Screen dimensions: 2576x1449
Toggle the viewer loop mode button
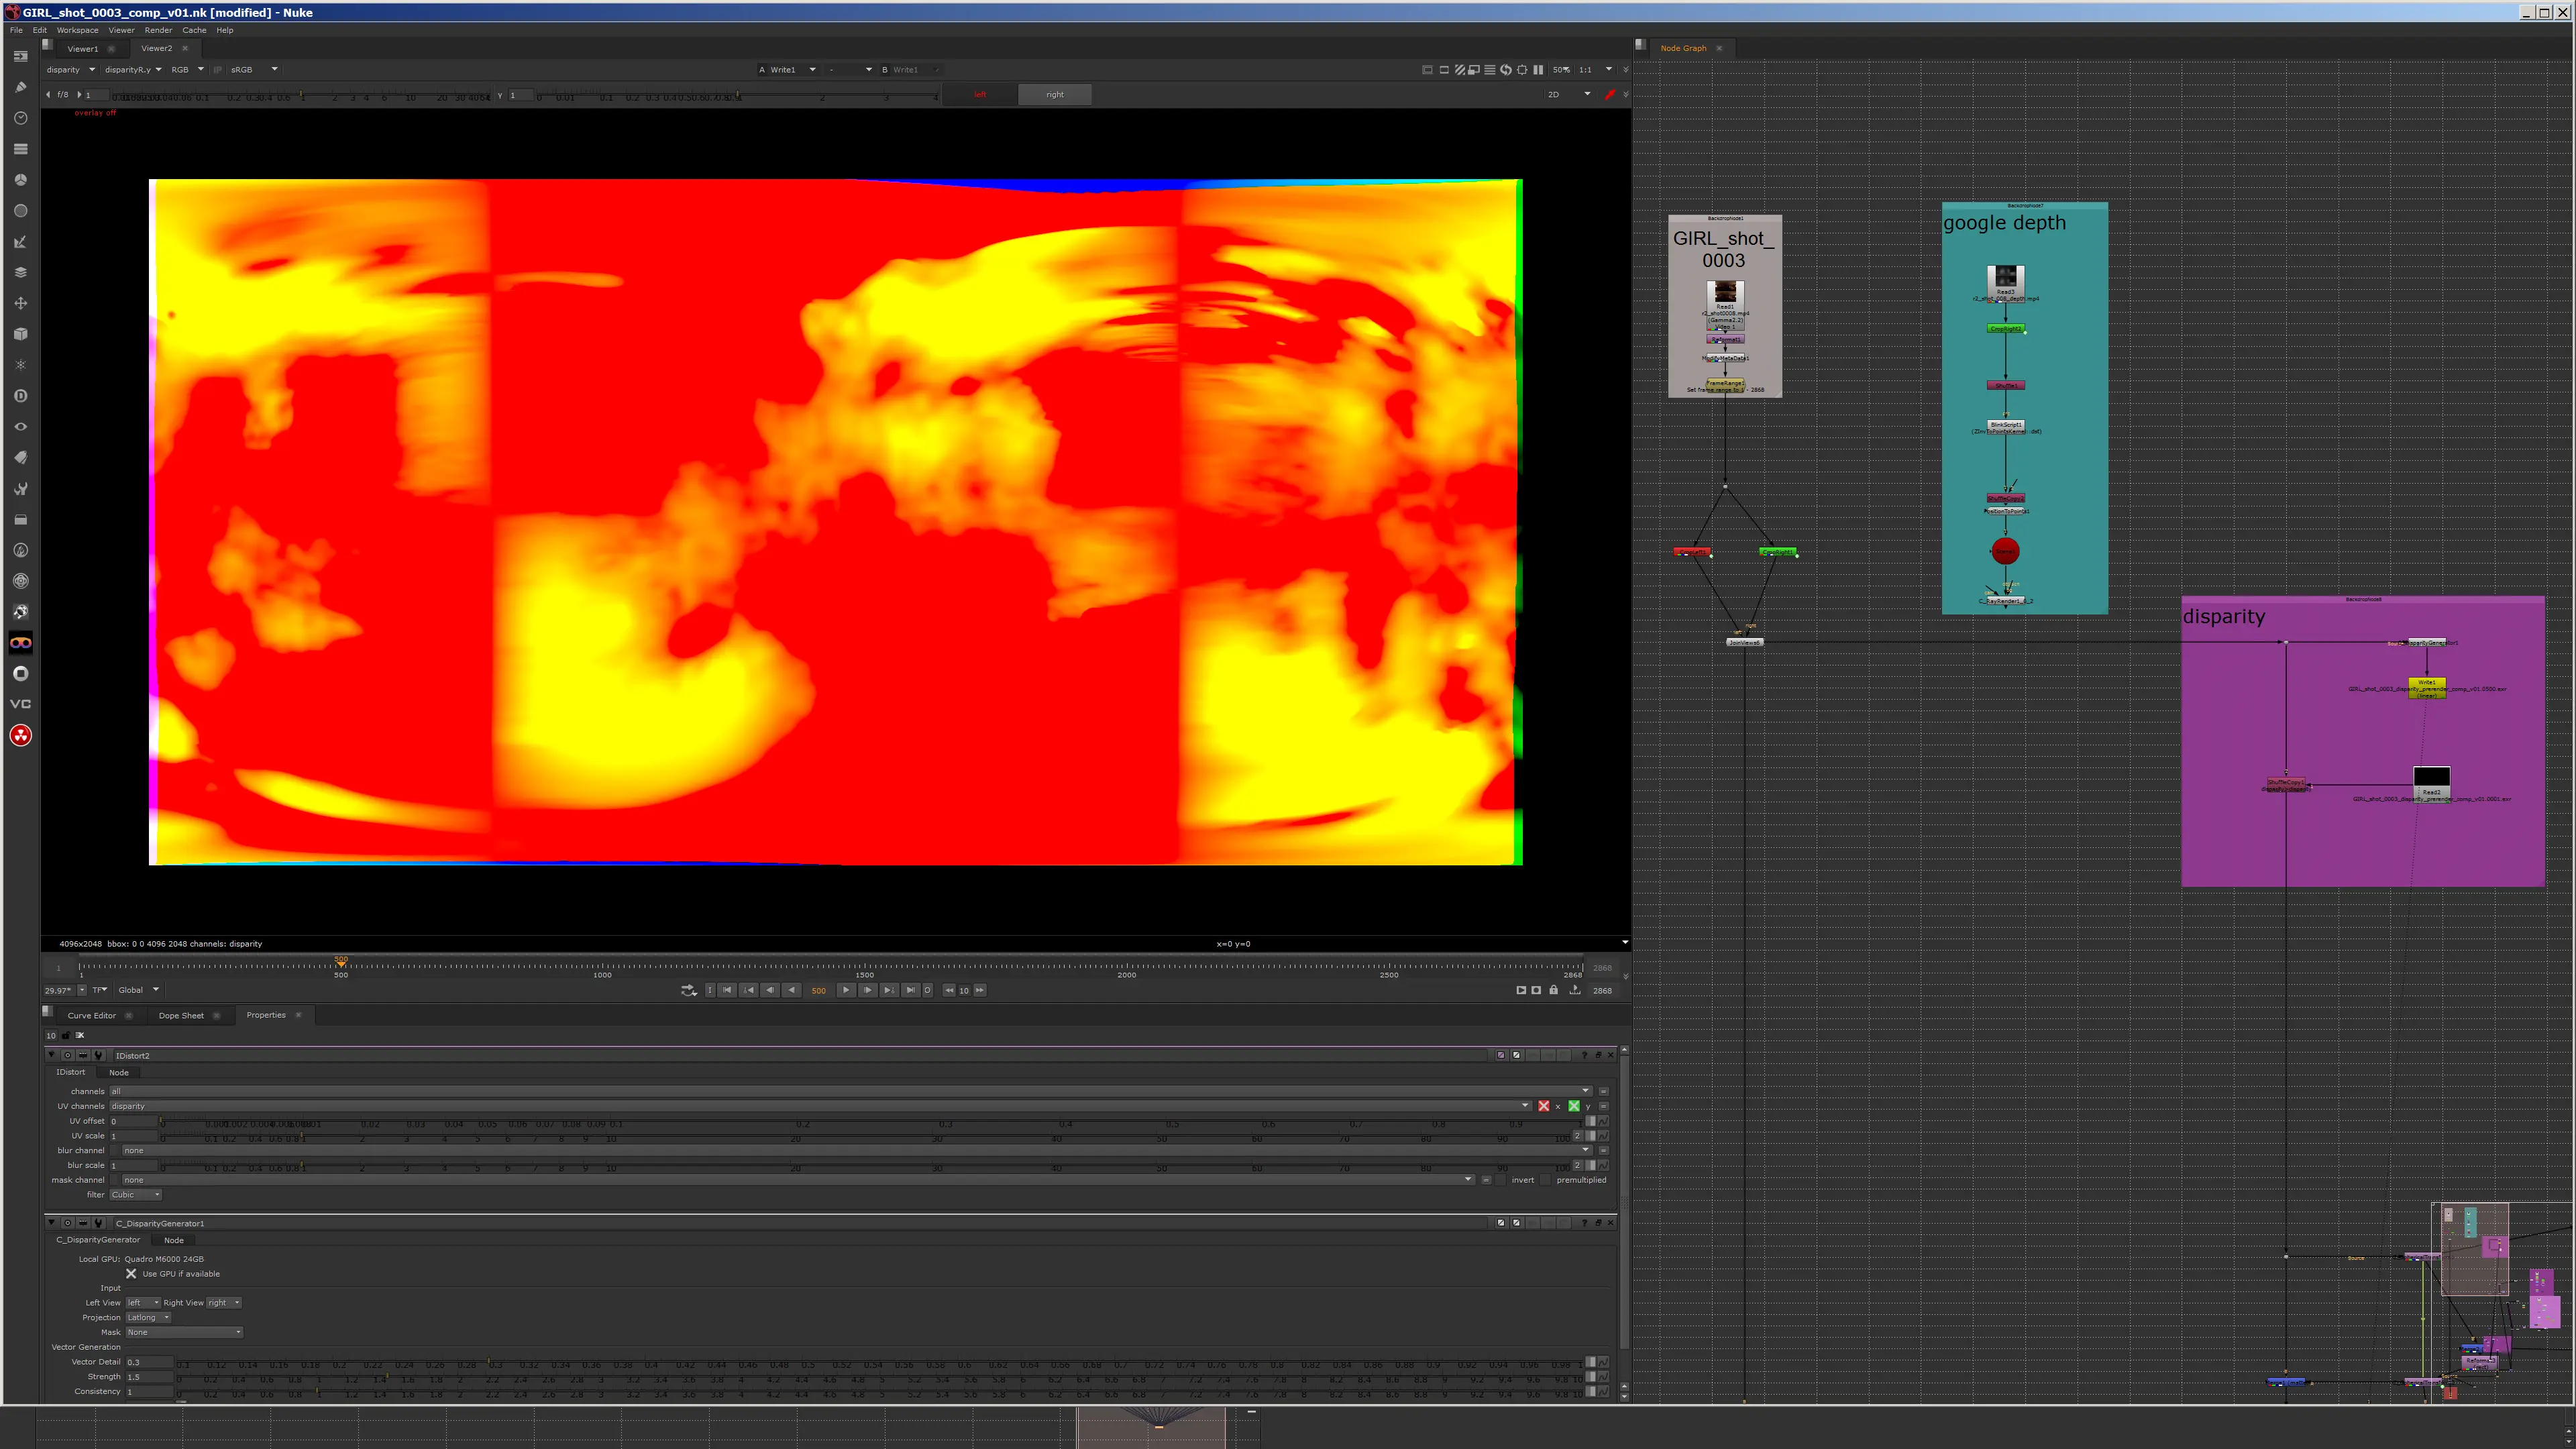pyautogui.click(x=688, y=990)
